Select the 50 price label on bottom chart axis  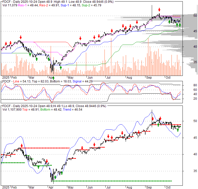coord(195,121)
